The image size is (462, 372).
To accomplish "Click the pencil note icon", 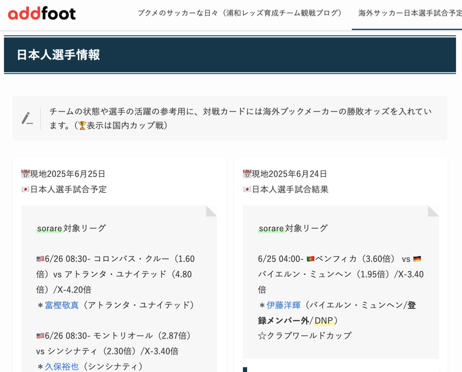I will [27, 118].
